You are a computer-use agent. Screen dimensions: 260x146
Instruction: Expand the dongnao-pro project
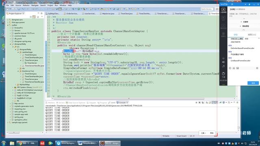pyautogui.click(x=8, y=20)
